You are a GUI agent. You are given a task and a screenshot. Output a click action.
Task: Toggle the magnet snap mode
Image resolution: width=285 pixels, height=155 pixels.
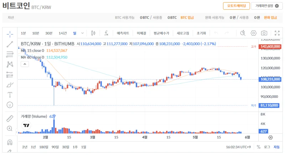coord(10,142)
